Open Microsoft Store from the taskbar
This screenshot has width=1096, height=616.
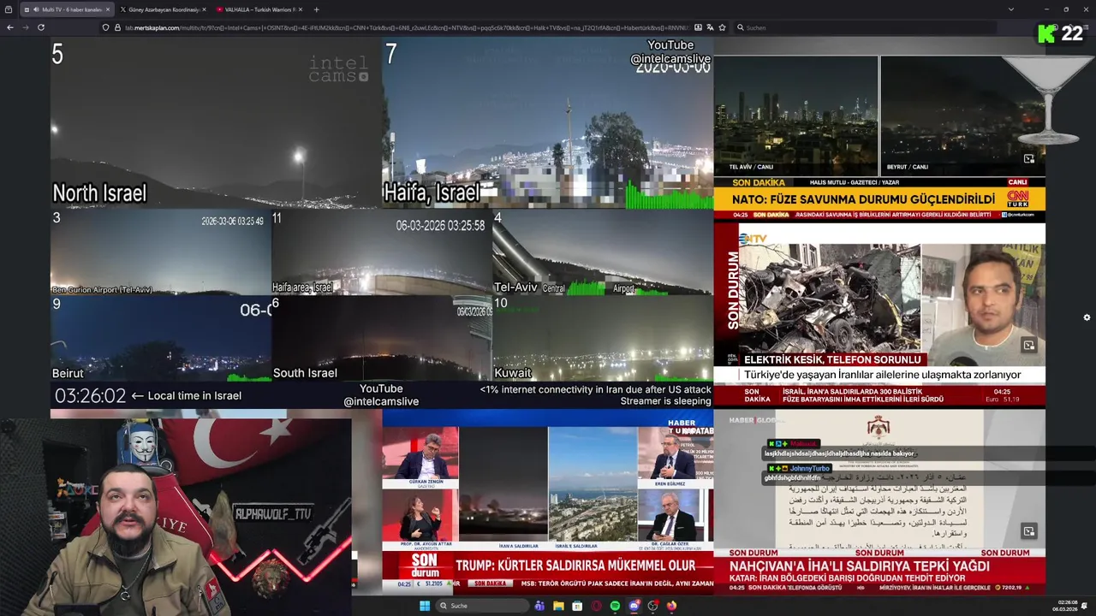[577, 606]
